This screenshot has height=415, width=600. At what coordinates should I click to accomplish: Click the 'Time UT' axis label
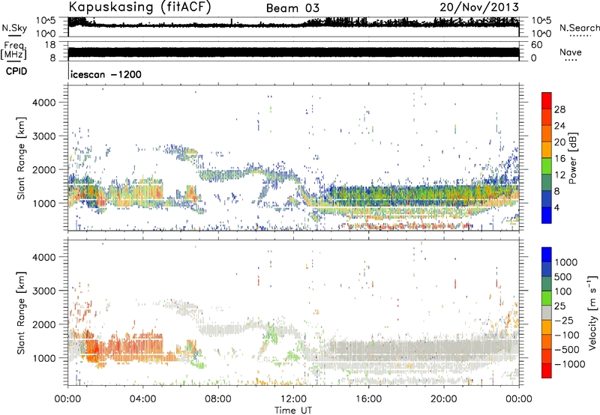pyautogui.click(x=293, y=411)
